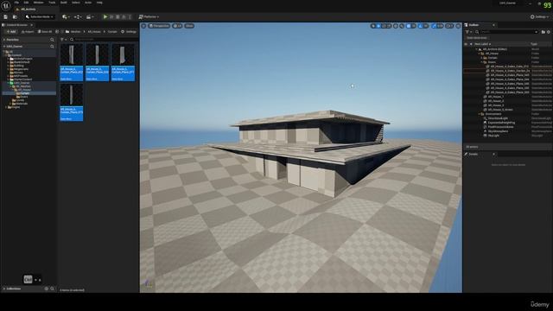This screenshot has height=311, width=553.
Task: Open the Edit menu
Action: 26,3
